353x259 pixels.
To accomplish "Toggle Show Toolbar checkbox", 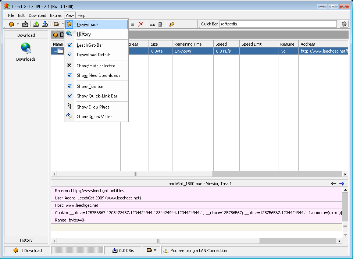I will 70,86.
